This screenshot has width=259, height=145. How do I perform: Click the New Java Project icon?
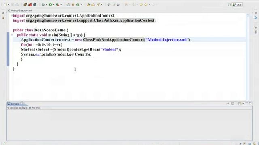click(x=68, y=5)
